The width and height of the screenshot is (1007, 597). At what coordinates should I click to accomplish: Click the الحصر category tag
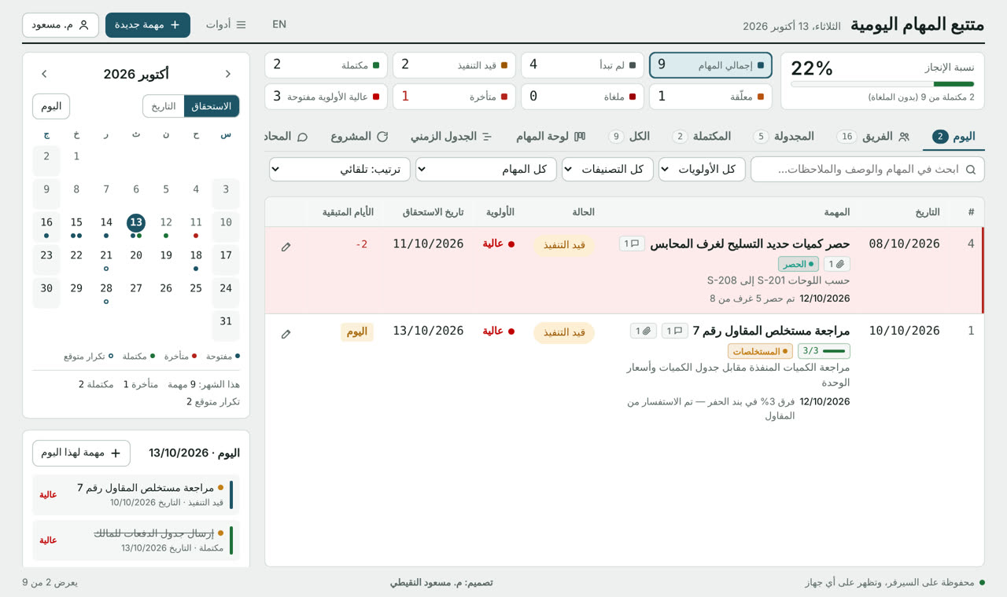coord(799,265)
